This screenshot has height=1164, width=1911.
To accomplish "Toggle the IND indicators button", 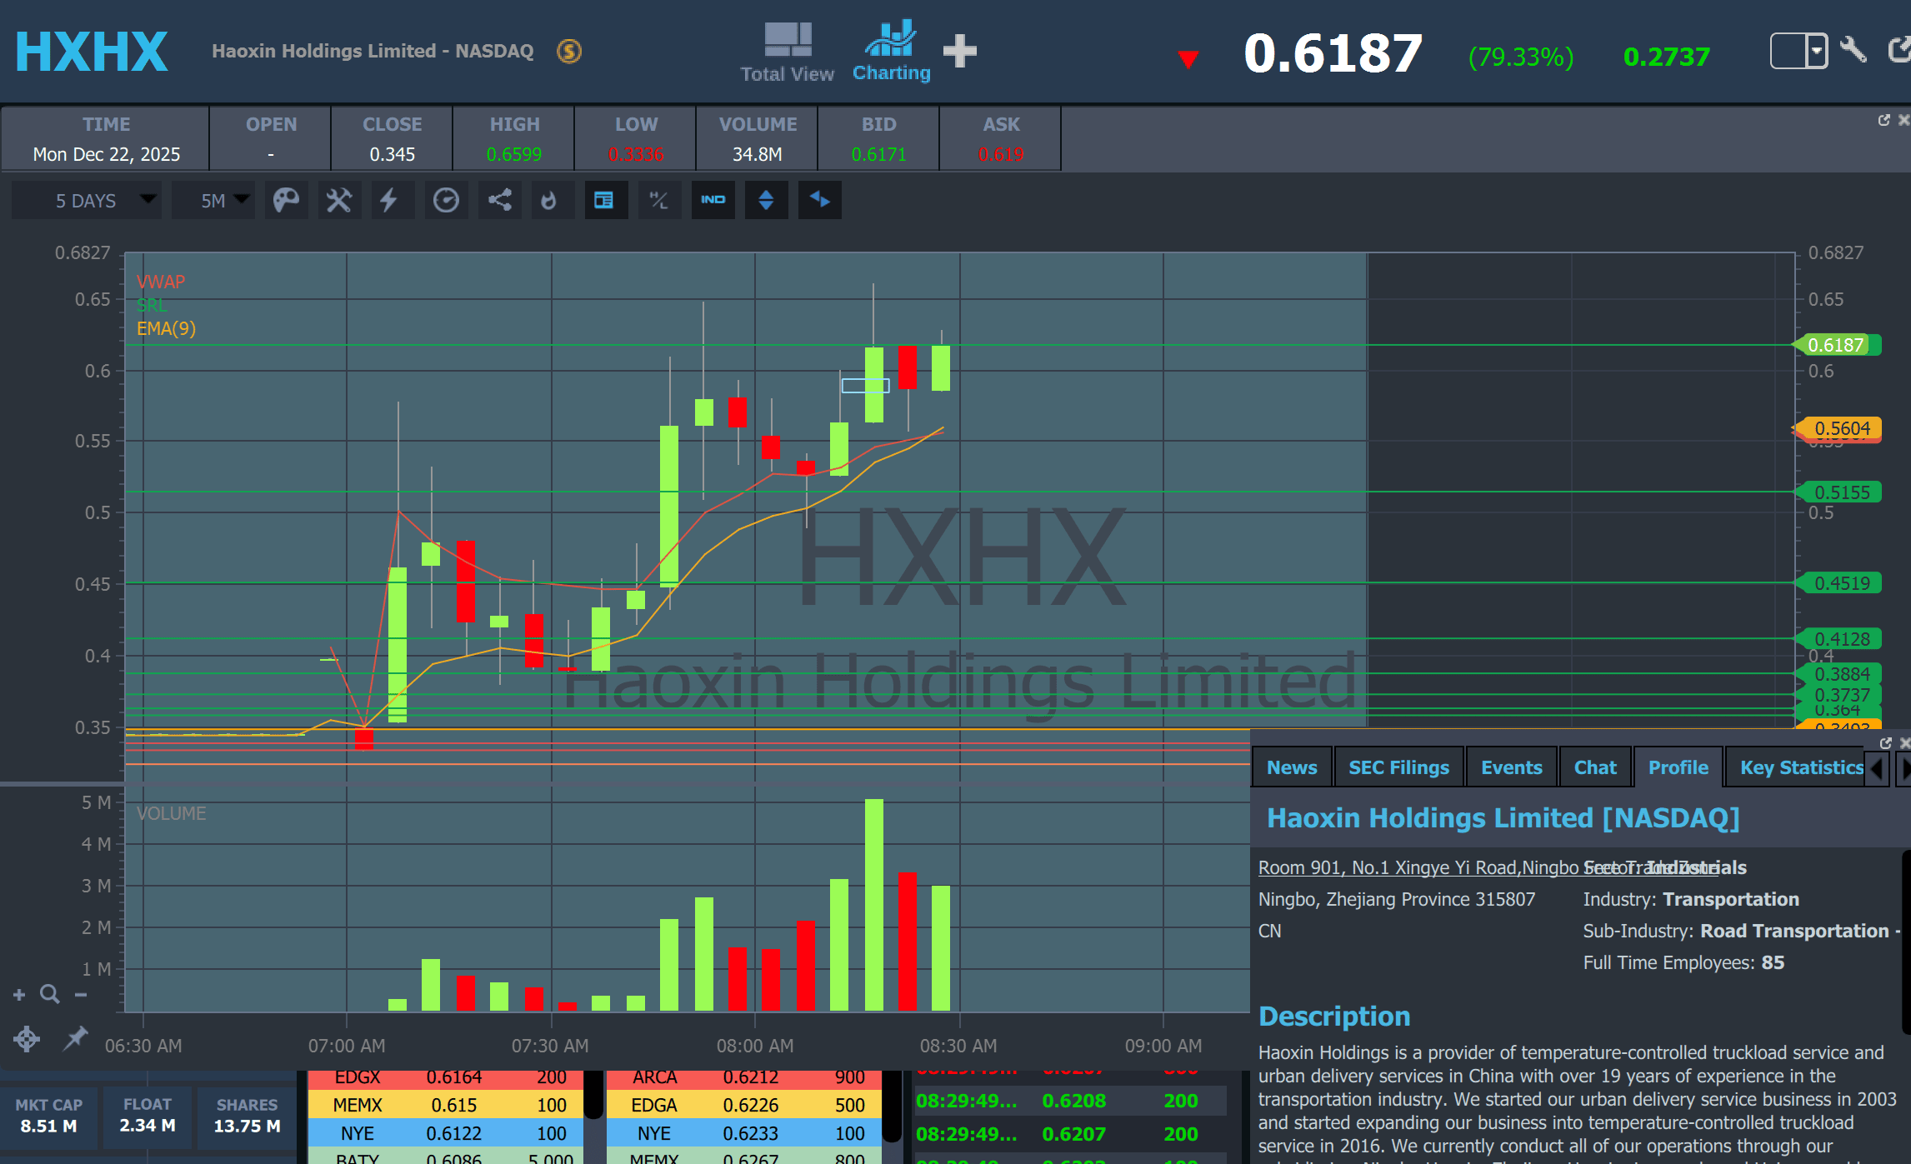I will click(713, 200).
